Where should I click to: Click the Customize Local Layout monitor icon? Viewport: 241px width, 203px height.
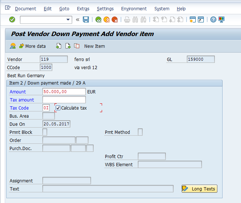[x=221, y=19]
